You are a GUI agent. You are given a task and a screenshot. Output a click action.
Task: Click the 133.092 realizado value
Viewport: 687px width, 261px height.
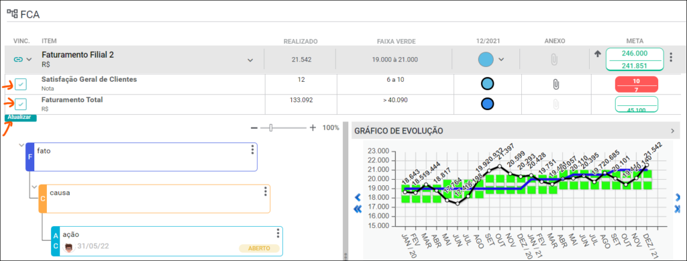[301, 100]
